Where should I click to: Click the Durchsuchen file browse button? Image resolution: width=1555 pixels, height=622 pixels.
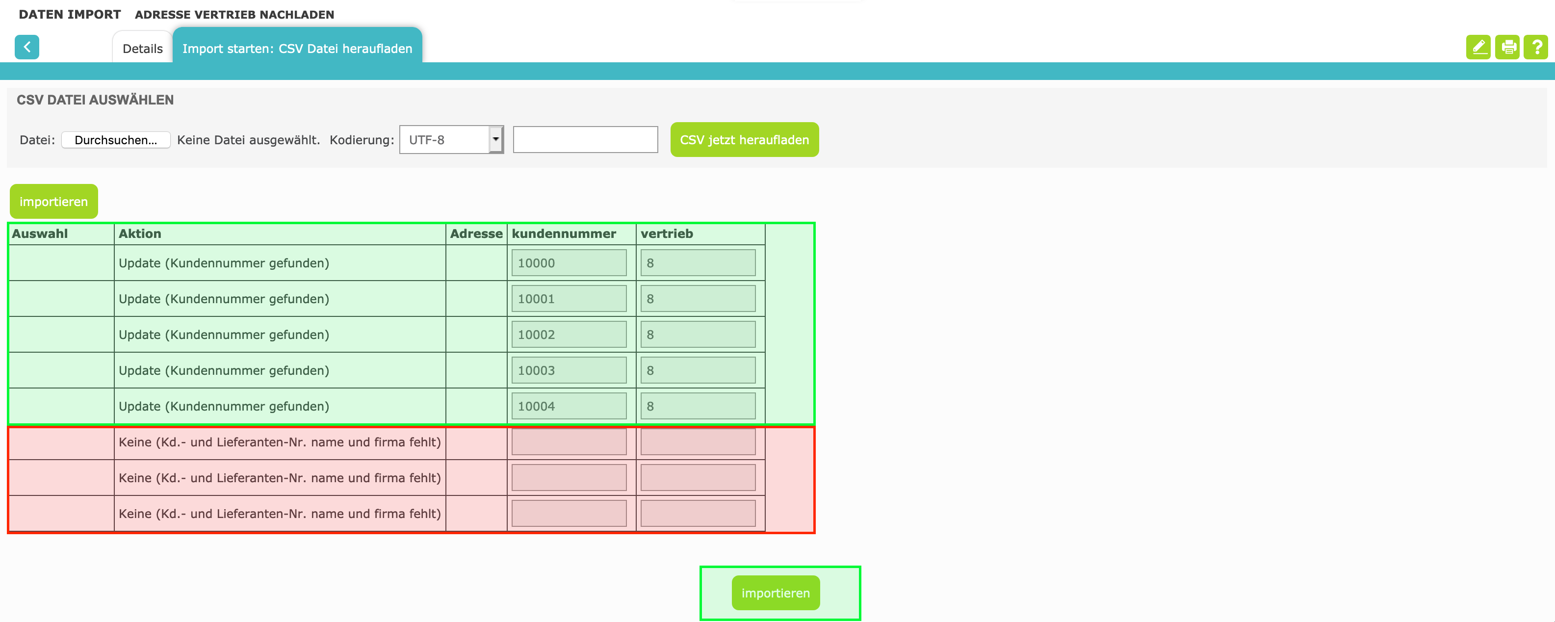point(115,139)
